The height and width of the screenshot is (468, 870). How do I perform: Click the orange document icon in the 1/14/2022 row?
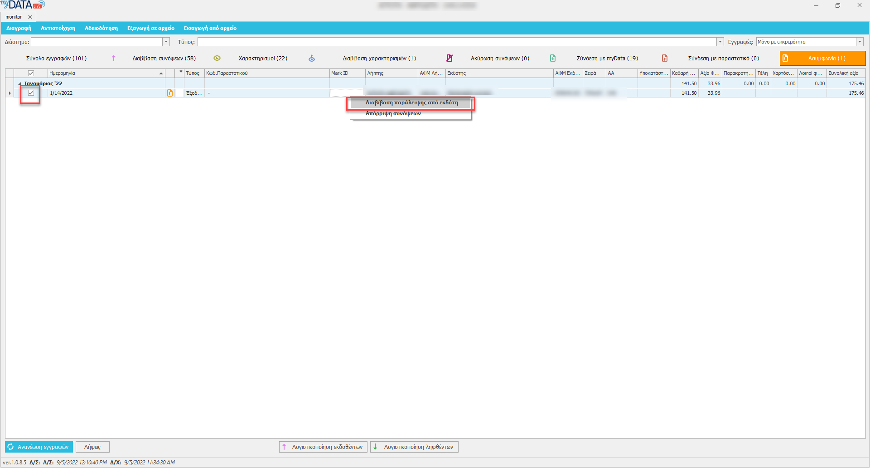point(170,93)
